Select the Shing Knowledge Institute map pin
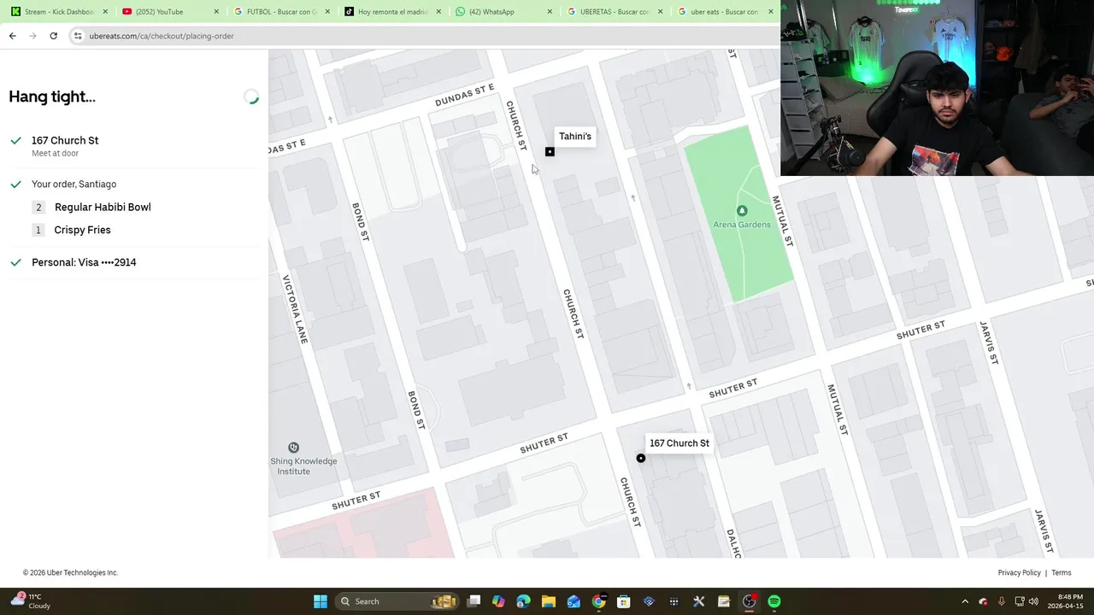The height and width of the screenshot is (615, 1094). (293, 448)
